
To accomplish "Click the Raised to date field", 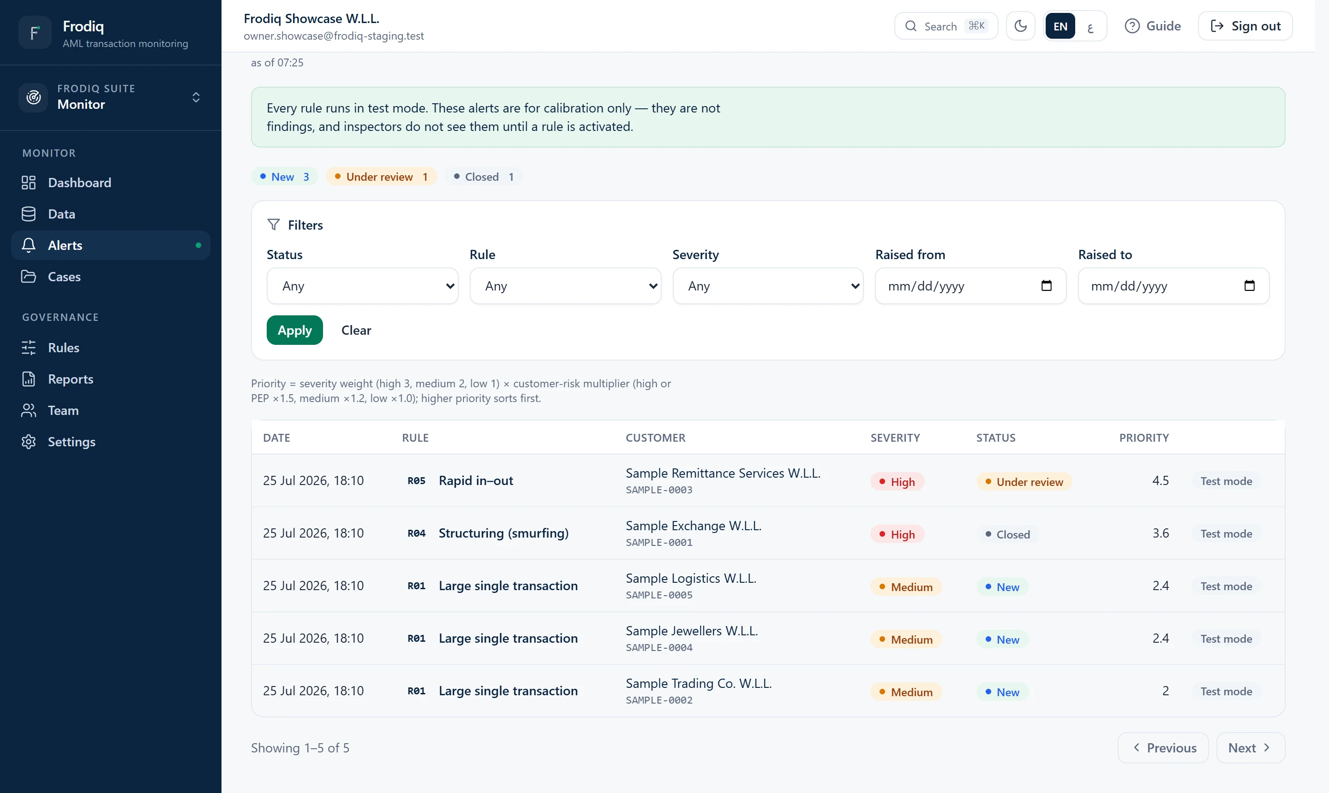I will [1173, 286].
